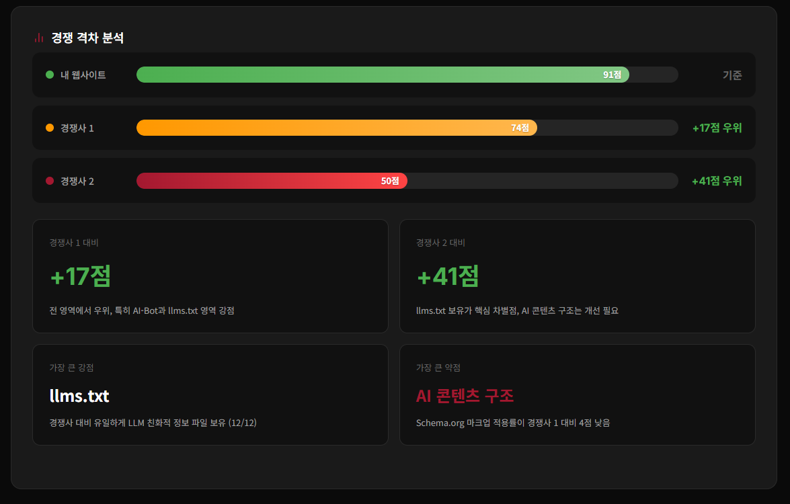This screenshot has width=790, height=504.
Task: Click the Schema.org 마크업 description text
Action: tap(513, 423)
